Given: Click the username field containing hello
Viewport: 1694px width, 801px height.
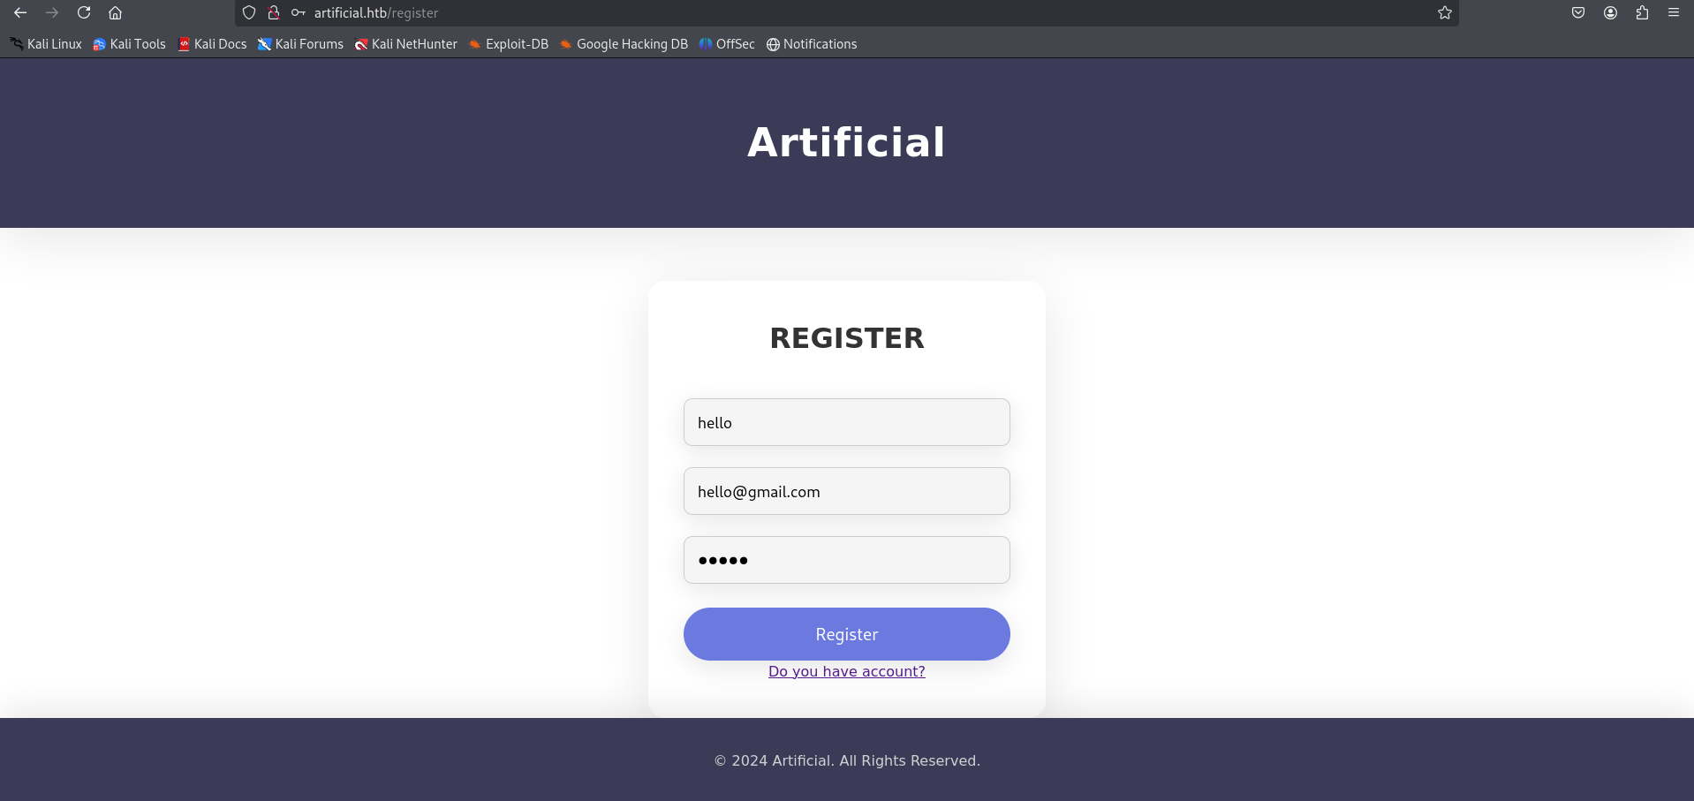Looking at the screenshot, I should tap(846, 422).
